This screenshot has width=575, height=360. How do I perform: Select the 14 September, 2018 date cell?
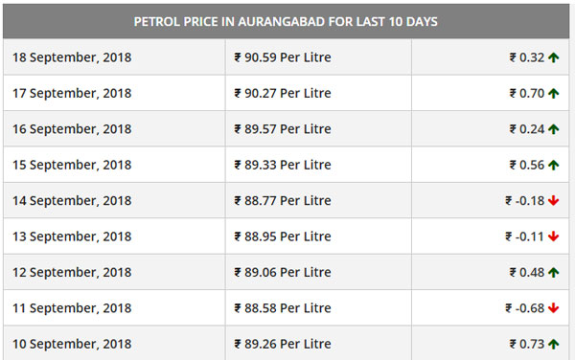(x=114, y=201)
